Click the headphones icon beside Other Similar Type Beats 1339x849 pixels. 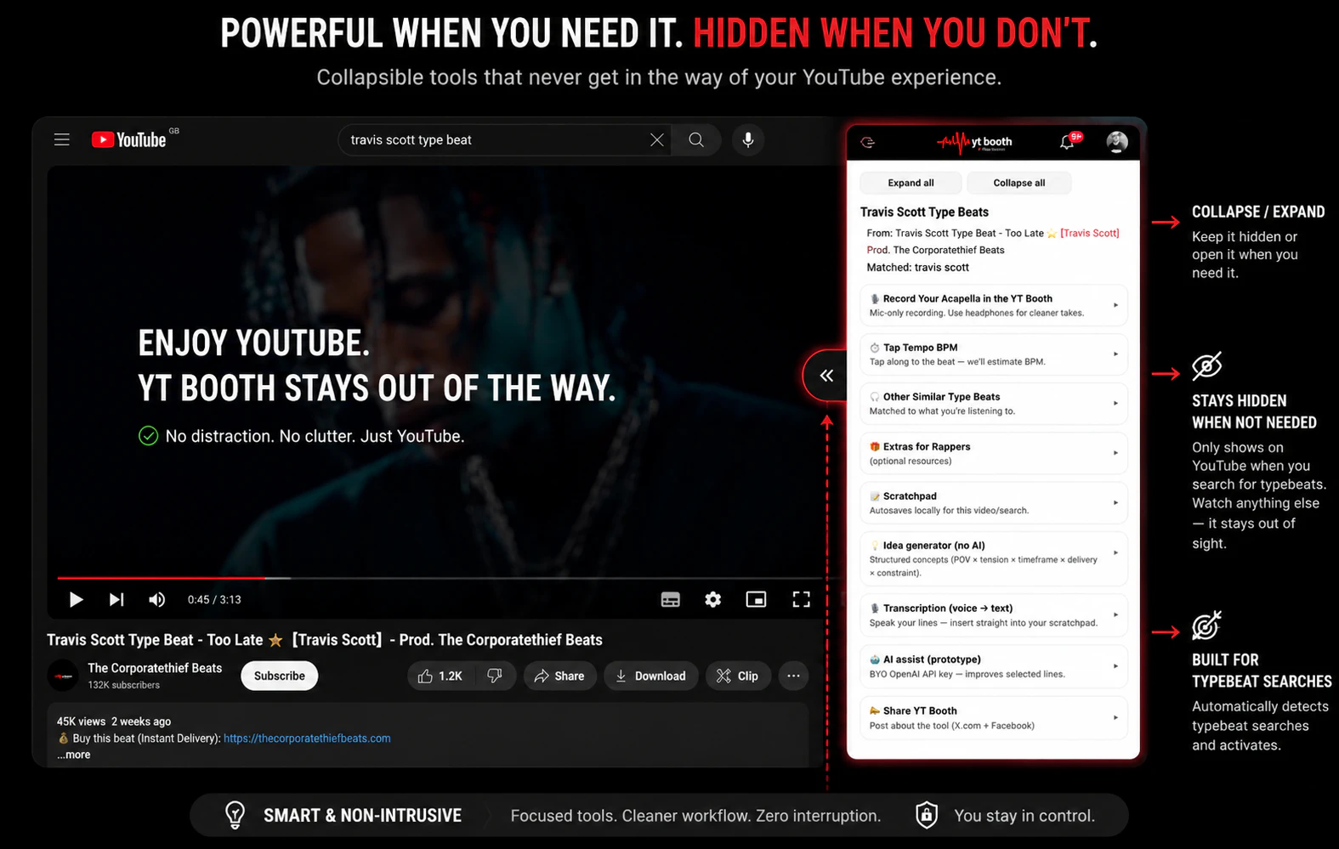tap(874, 397)
